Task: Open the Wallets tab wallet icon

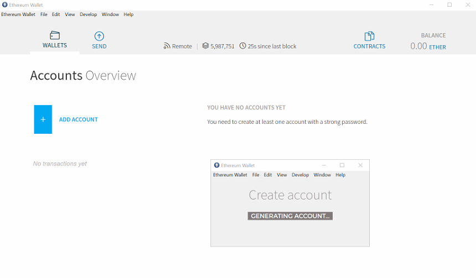Action: 55,35
